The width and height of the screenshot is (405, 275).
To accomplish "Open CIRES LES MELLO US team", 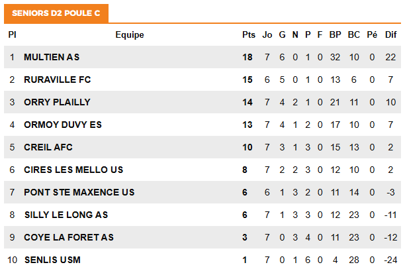I will pyautogui.click(x=73, y=170).
